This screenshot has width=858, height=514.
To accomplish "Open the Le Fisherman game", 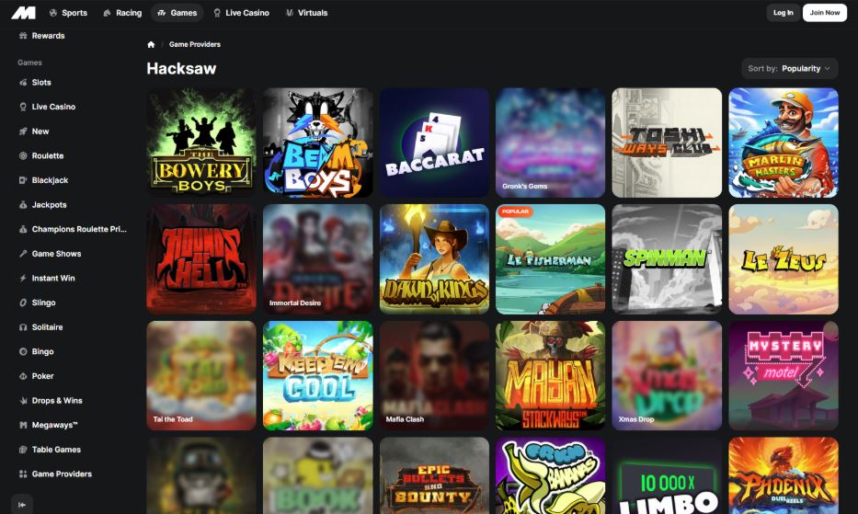I will [551, 259].
